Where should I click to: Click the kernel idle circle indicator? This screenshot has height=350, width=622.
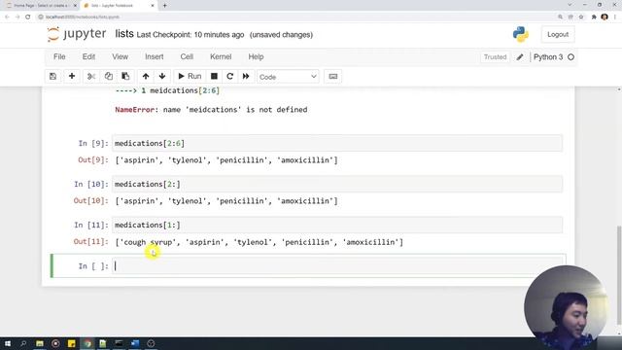click(x=570, y=57)
